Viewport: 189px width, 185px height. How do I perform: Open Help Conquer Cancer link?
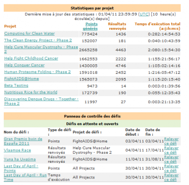(x=25, y=65)
